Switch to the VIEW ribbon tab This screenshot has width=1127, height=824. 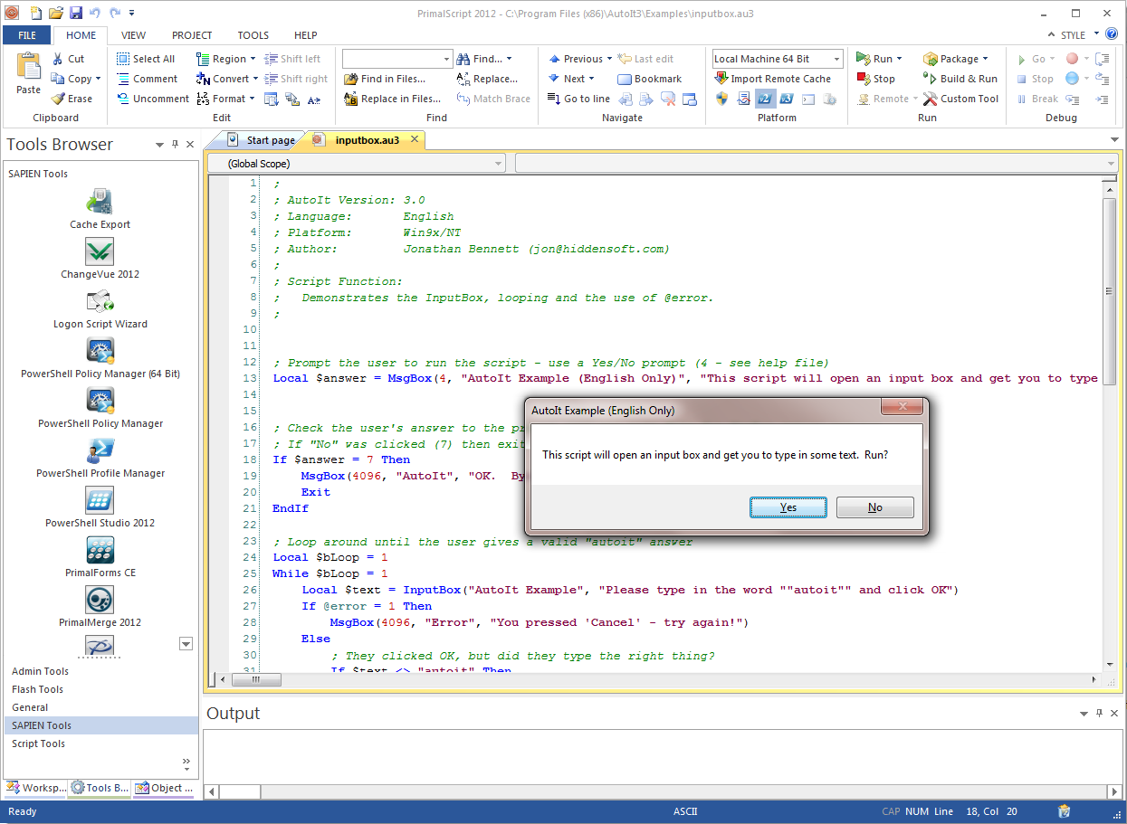tap(133, 35)
